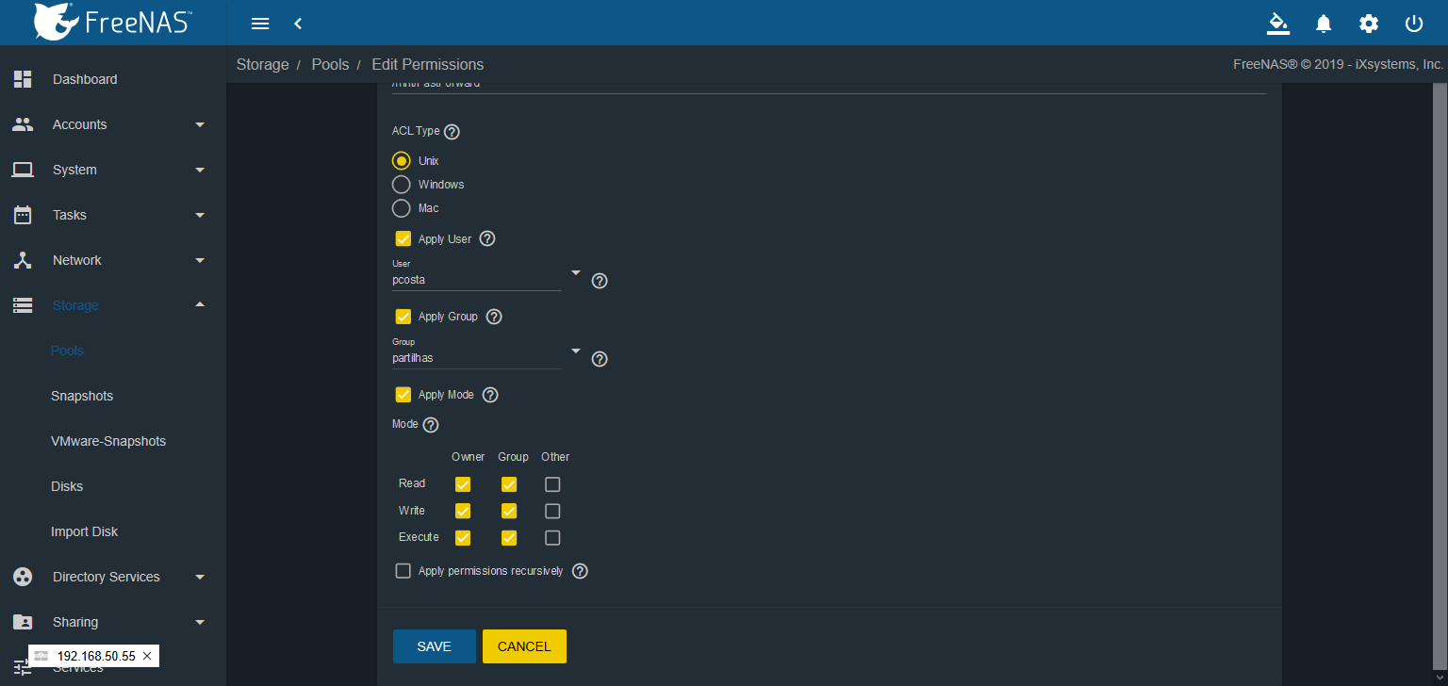Toggle the hamburger side menu
The width and height of the screenshot is (1448, 686).
[x=261, y=24]
